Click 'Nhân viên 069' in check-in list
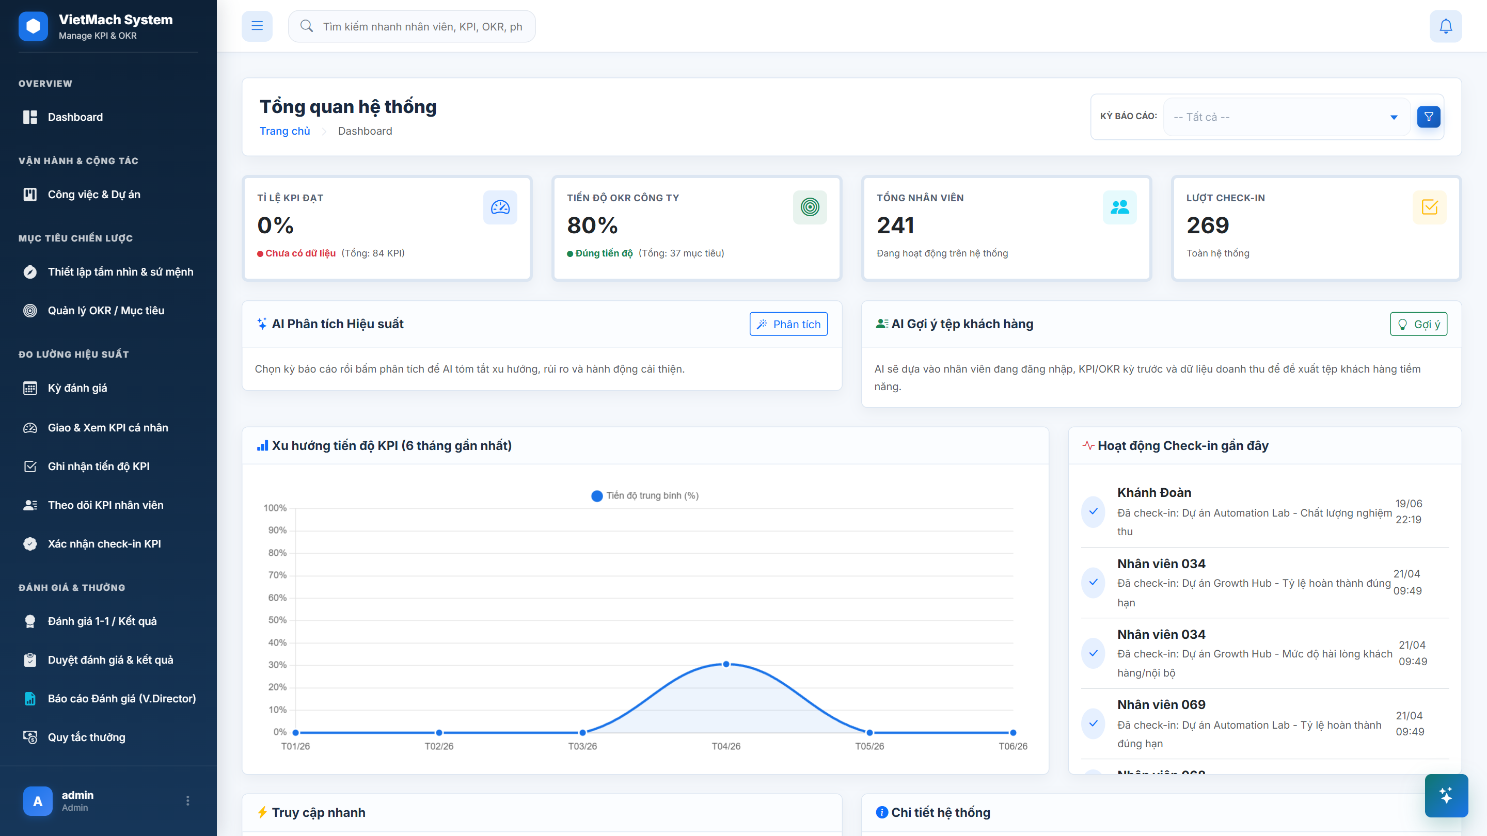The height and width of the screenshot is (836, 1487). click(x=1161, y=704)
